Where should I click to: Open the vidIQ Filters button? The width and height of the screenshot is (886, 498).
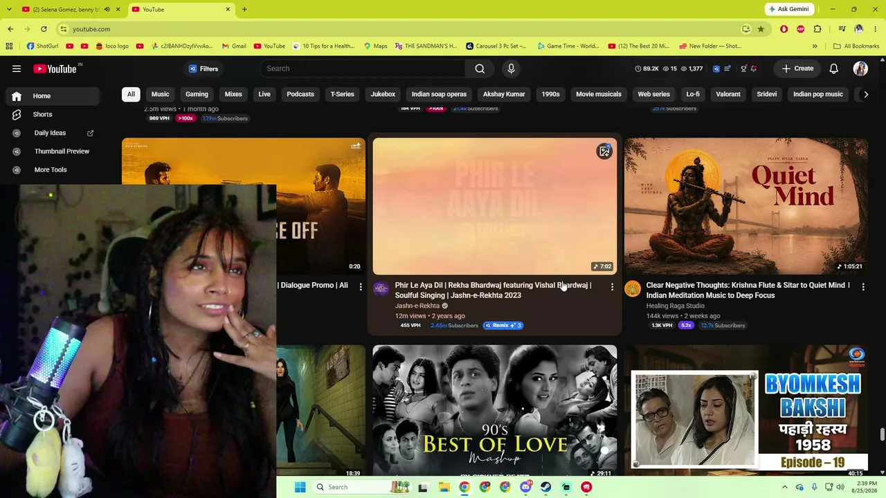pos(204,68)
